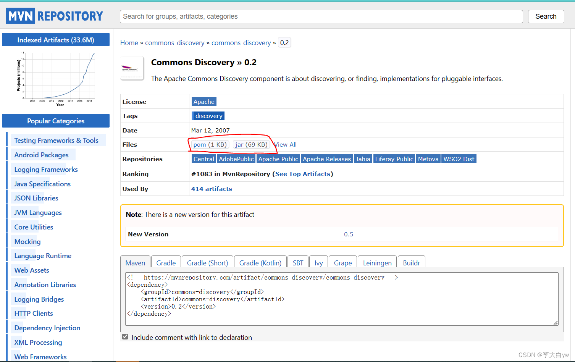Open second commons-discovery artifact breadcrumb
Screen dimensions: 575x362
pyautogui.click(x=241, y=43)
